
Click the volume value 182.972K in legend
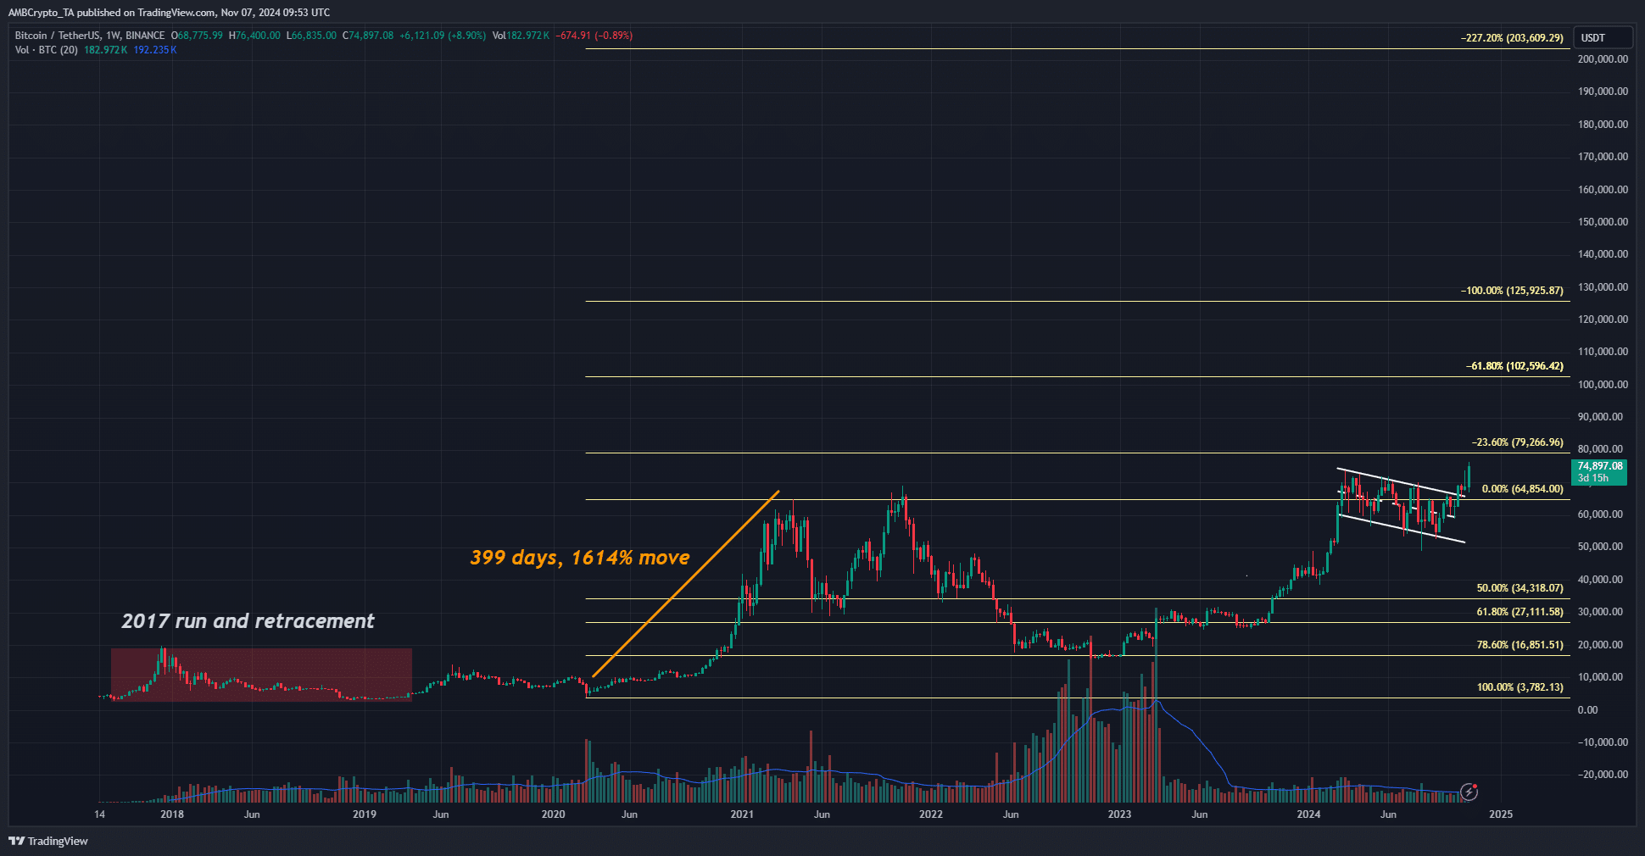pyautogui.click(x=105, y=50)
